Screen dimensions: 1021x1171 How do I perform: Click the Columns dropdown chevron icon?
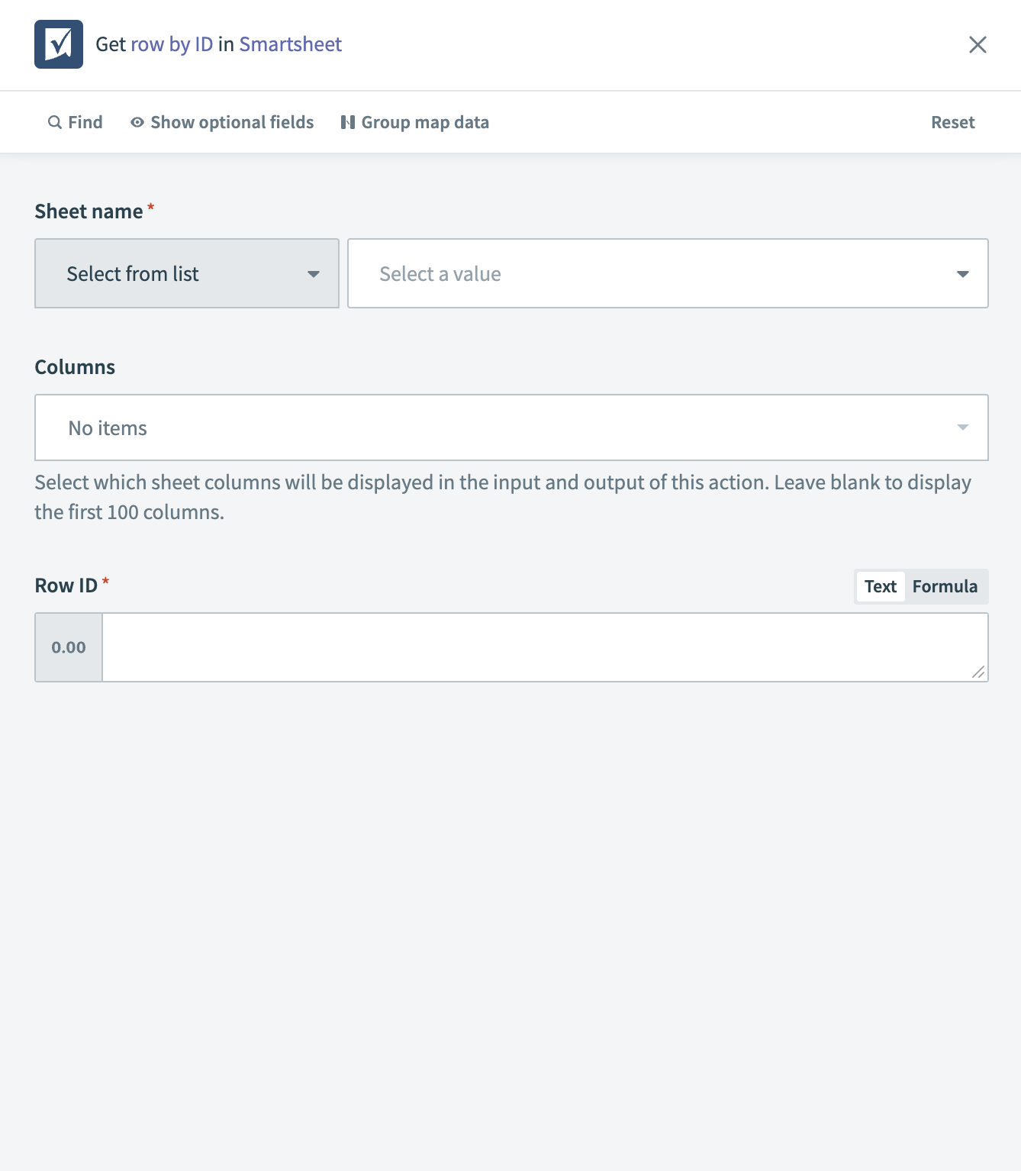961,427
